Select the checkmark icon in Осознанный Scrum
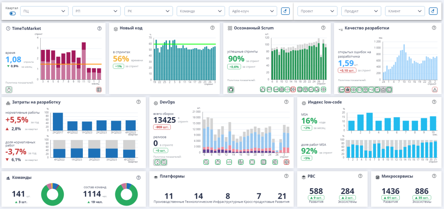 [311, 89]
